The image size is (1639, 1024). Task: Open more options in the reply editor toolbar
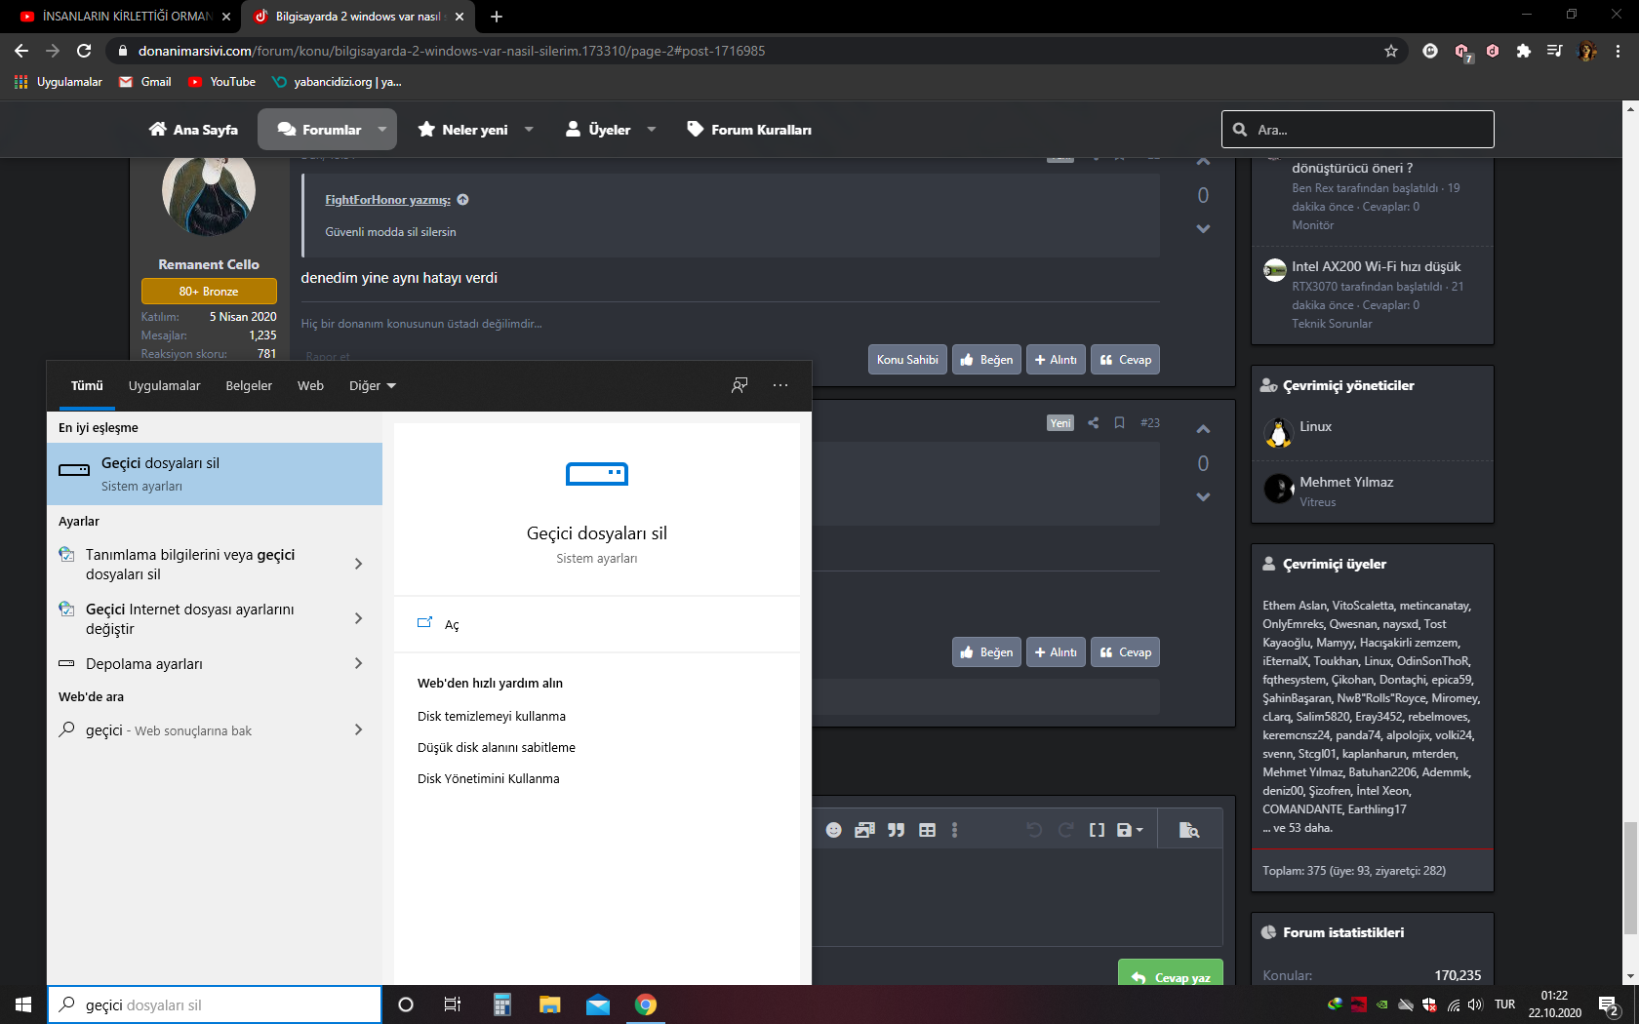coord(954,830)
